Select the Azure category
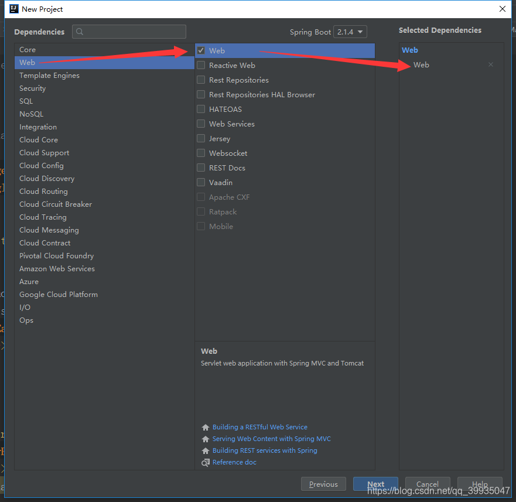This screenshot has width=516, height=502. pyautogui.click(x=104, y=281)
